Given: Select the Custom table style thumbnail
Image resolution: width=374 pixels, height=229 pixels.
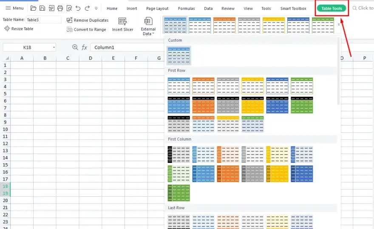Looking at the screenshot, I should pyautogui.click(x=179, y=56).
